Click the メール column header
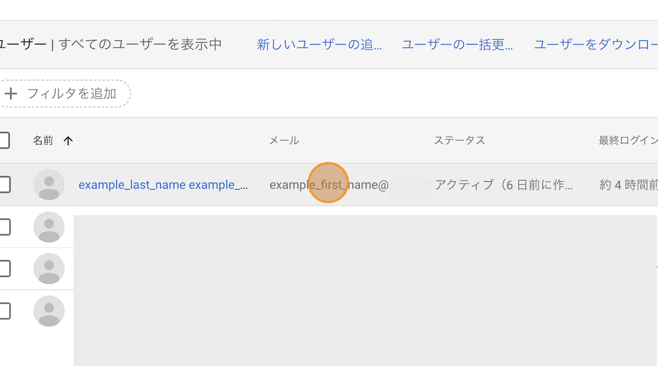The width and height of the screenshot is (658, 366). 284,140
